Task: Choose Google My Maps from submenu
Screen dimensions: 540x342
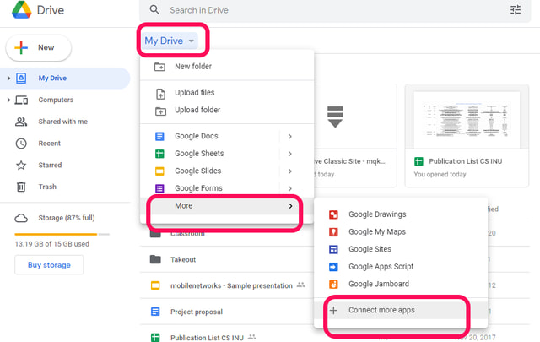Action: tap(401, 231)
